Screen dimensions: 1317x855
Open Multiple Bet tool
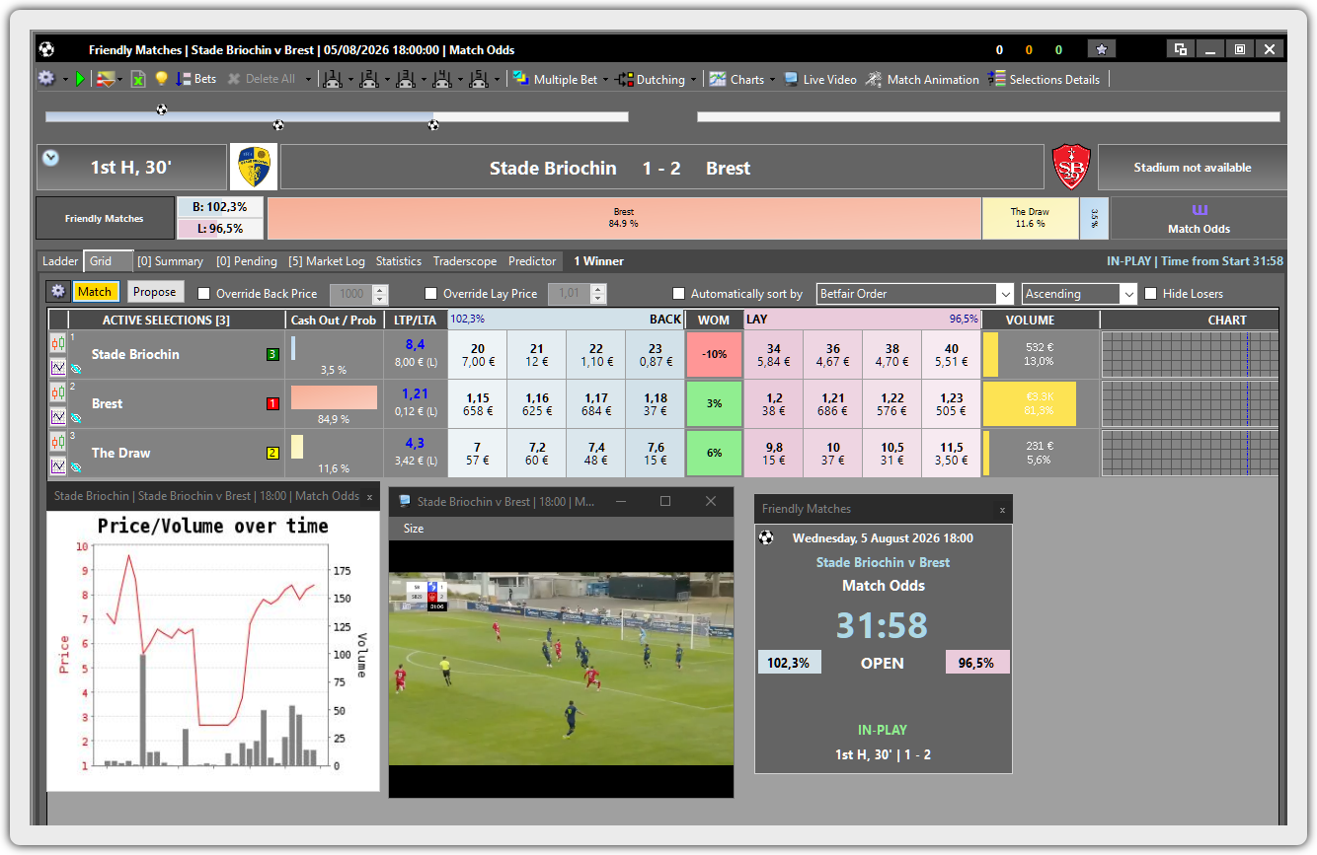click(555, 79)
